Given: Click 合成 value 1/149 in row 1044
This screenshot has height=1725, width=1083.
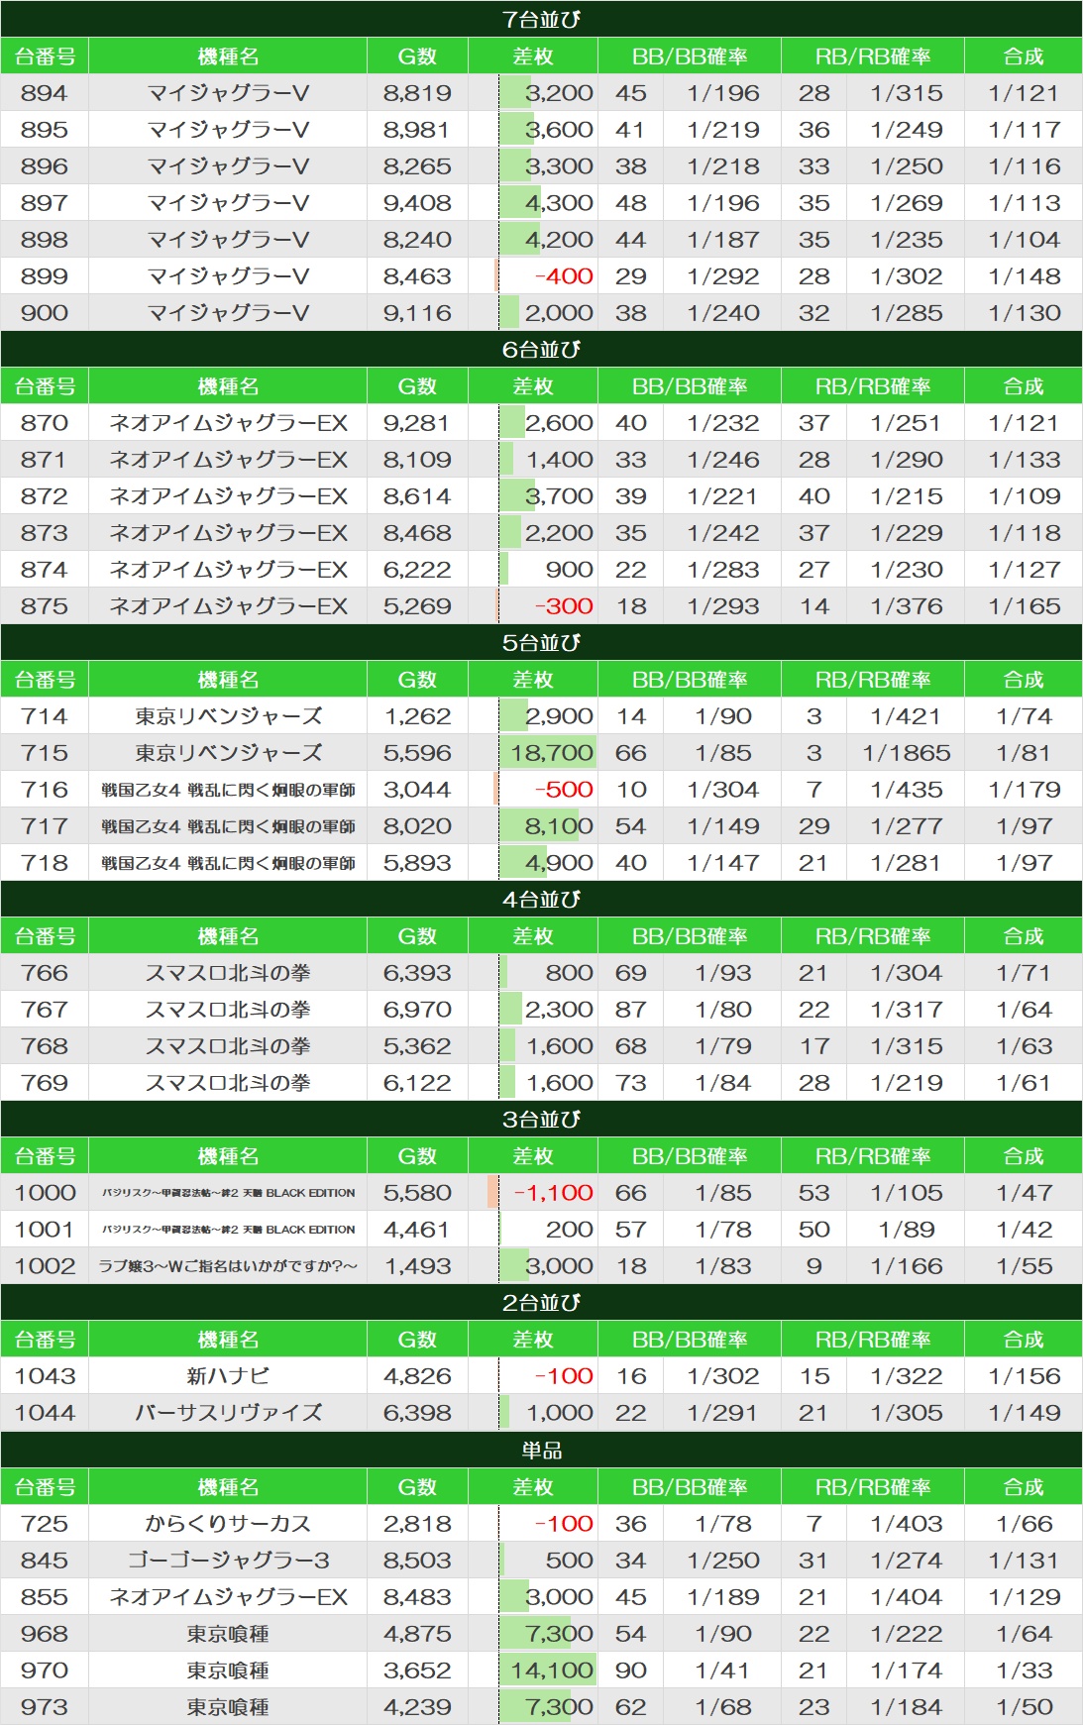Looking at the screenshot, I should pyautogui.click(x=1025, y=1413).
